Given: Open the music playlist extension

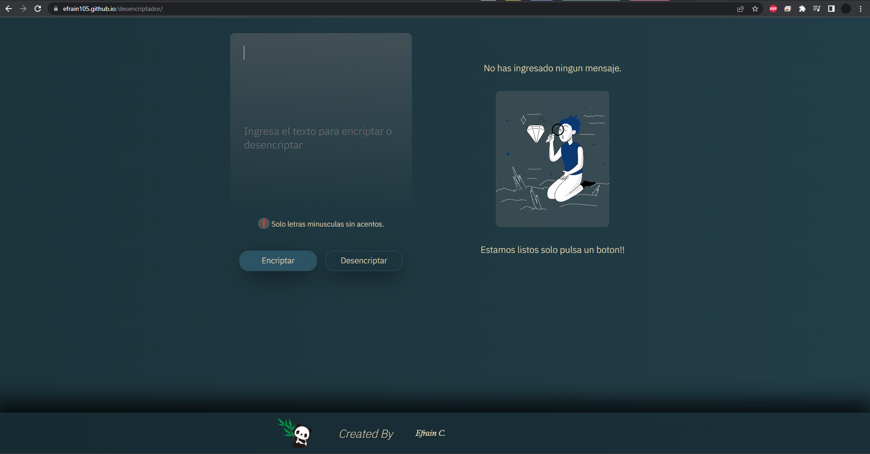Looking at the screenshot, I should coord(816,9).
